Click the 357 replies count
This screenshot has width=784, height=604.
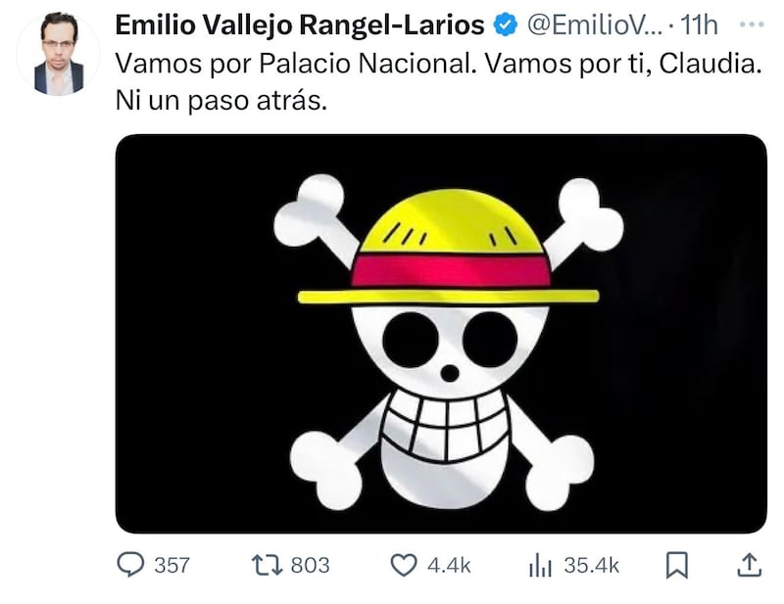[x=172, y=566]
